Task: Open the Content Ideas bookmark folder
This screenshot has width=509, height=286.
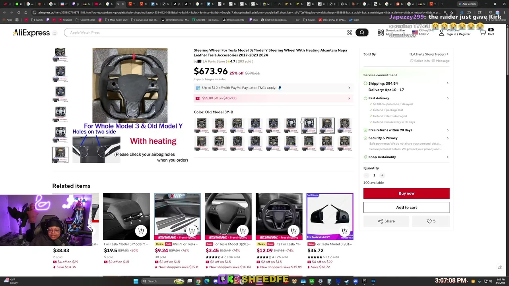Action: click(85, 20)
